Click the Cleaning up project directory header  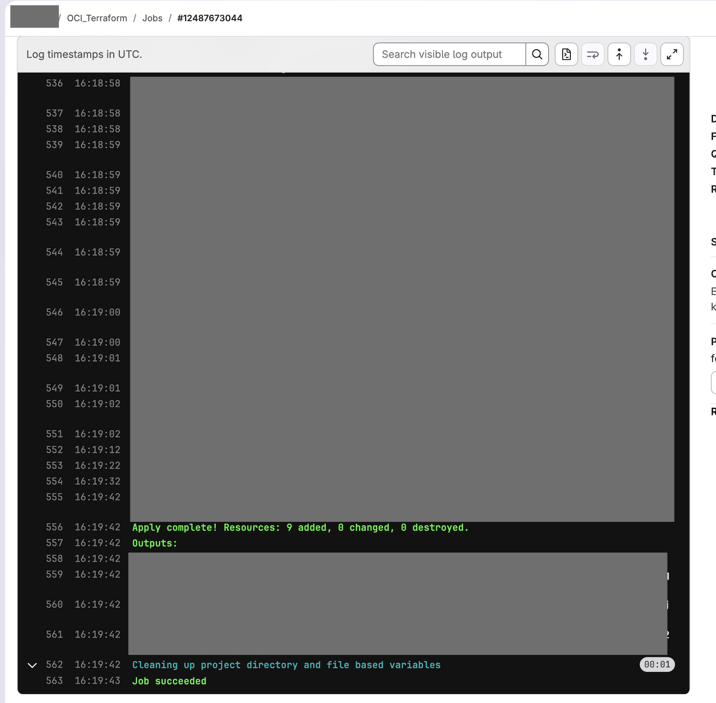point(286,665)
